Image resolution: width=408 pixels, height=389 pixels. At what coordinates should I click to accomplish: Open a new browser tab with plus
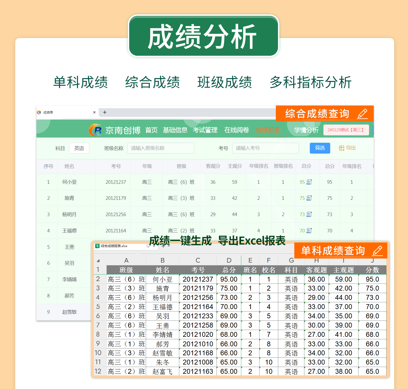[x=105, y=112]
